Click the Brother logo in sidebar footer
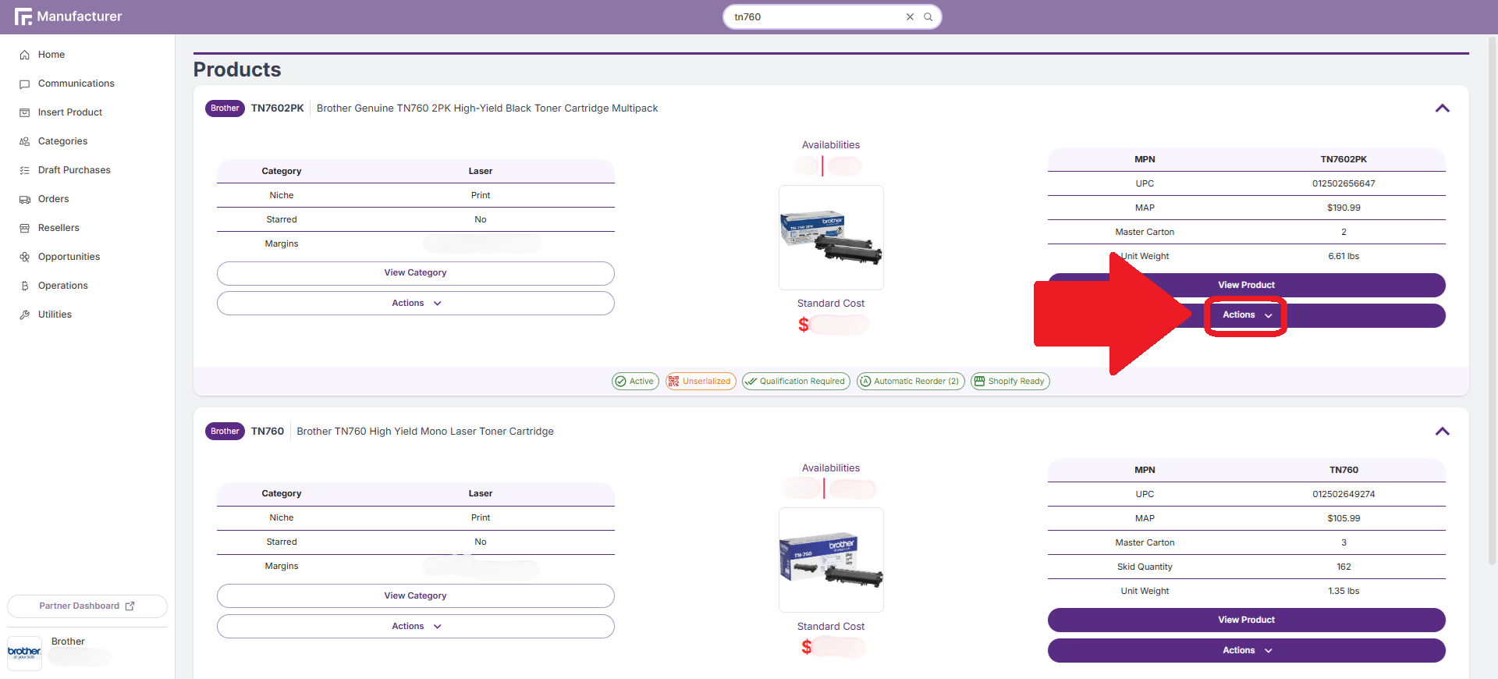Screen dimensions: 1498x679 [24, 652]
